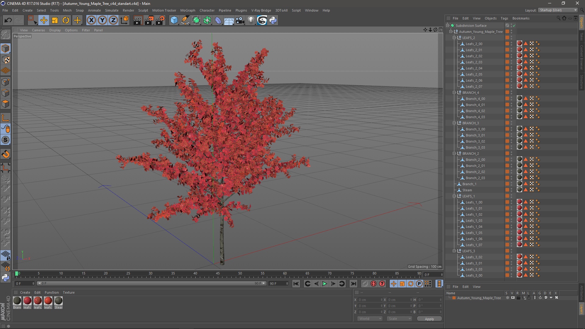Select the Polygons mode icon

[x=5, y=104]
